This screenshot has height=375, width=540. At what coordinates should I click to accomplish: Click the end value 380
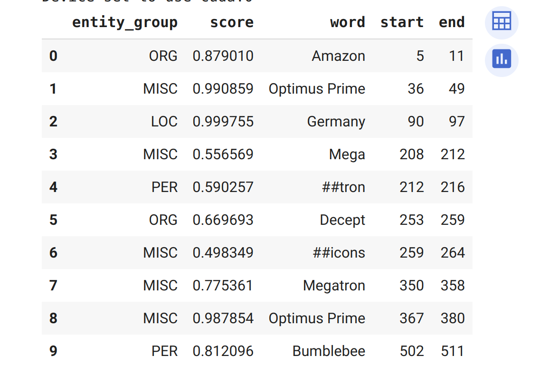[452, 318]
